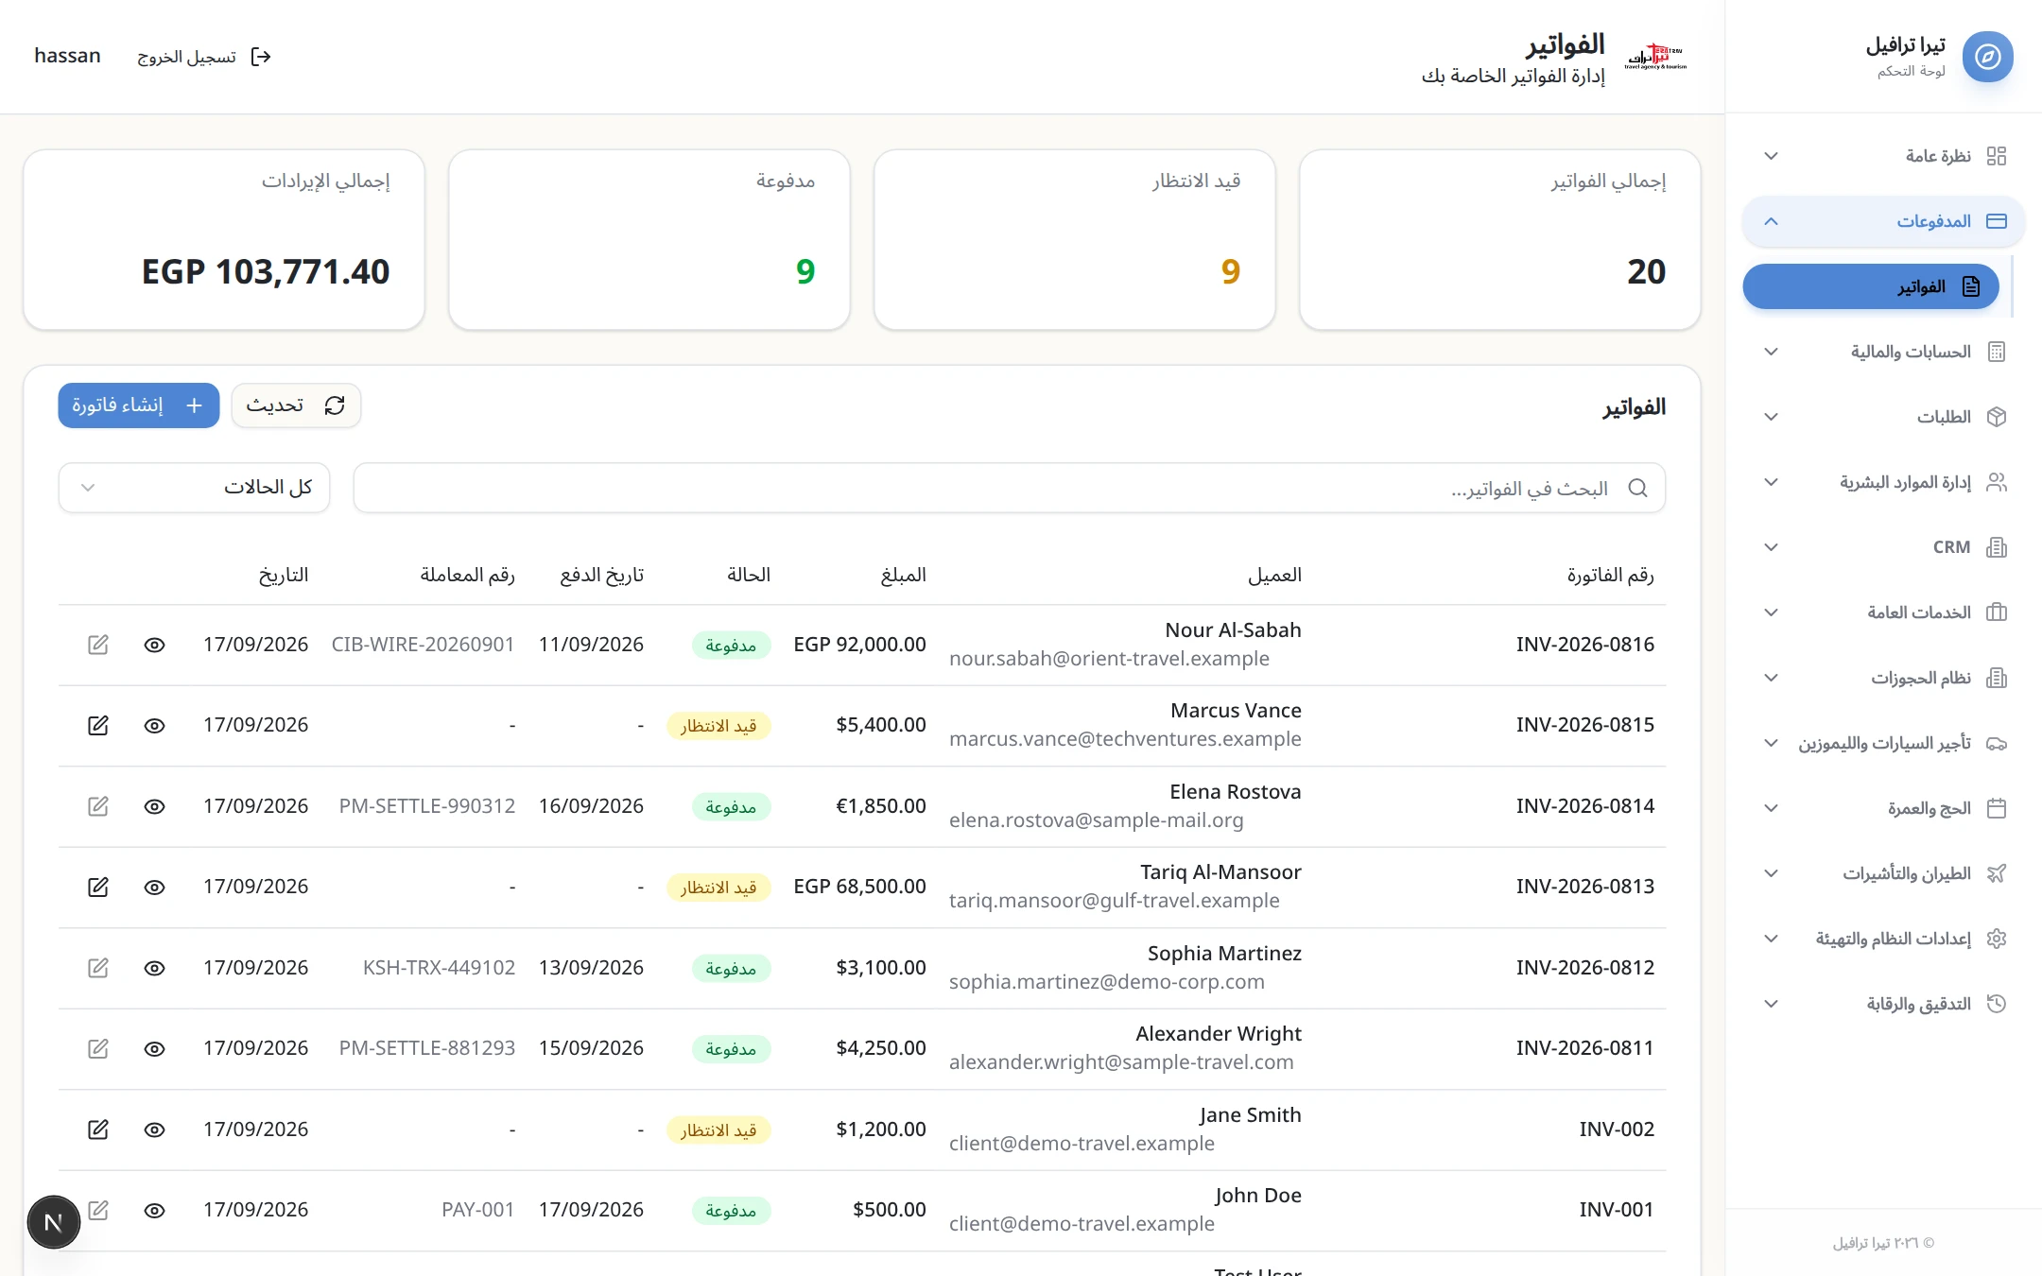Edit invoice INV-2026-0811 with pencil icon

[98, 1048]
